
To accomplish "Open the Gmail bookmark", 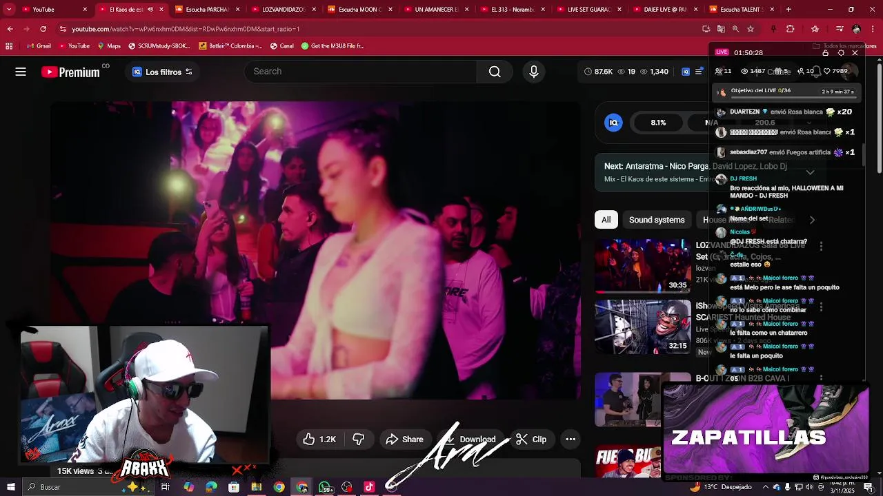I will pos(39,46).
